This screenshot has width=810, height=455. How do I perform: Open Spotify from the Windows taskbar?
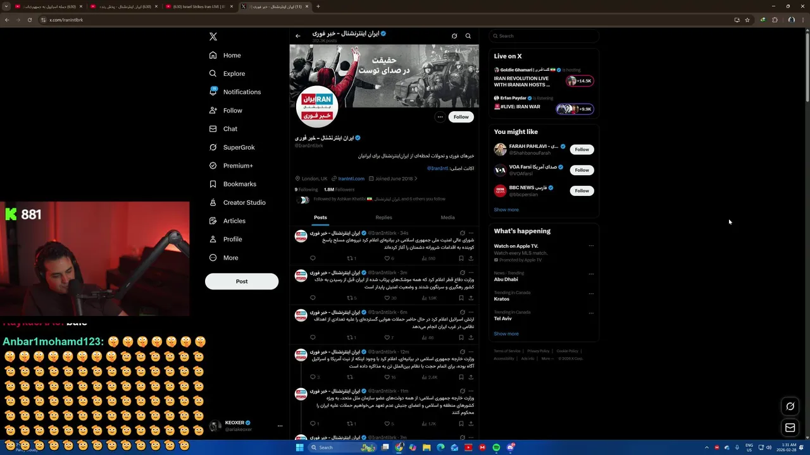coord(496,447)
